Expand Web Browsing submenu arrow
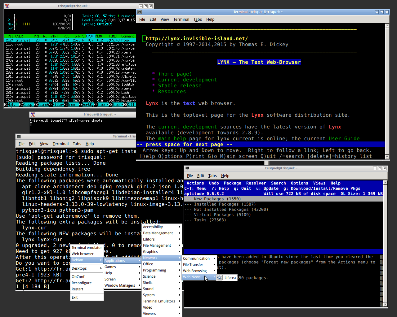This screenshot has height=317, width=397. click(214, 271)
